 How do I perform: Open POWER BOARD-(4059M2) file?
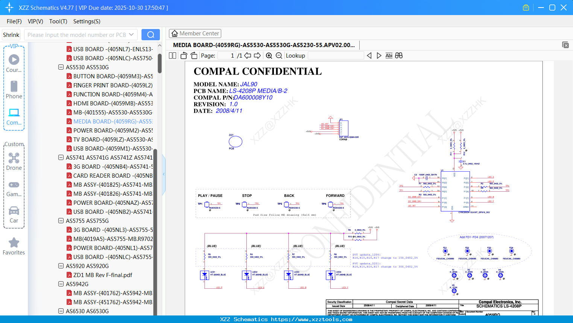tap(110, 130)
